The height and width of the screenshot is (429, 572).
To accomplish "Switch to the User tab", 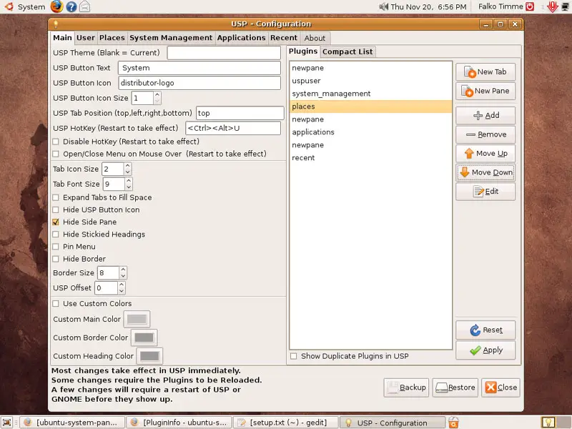I will (86, 38).
